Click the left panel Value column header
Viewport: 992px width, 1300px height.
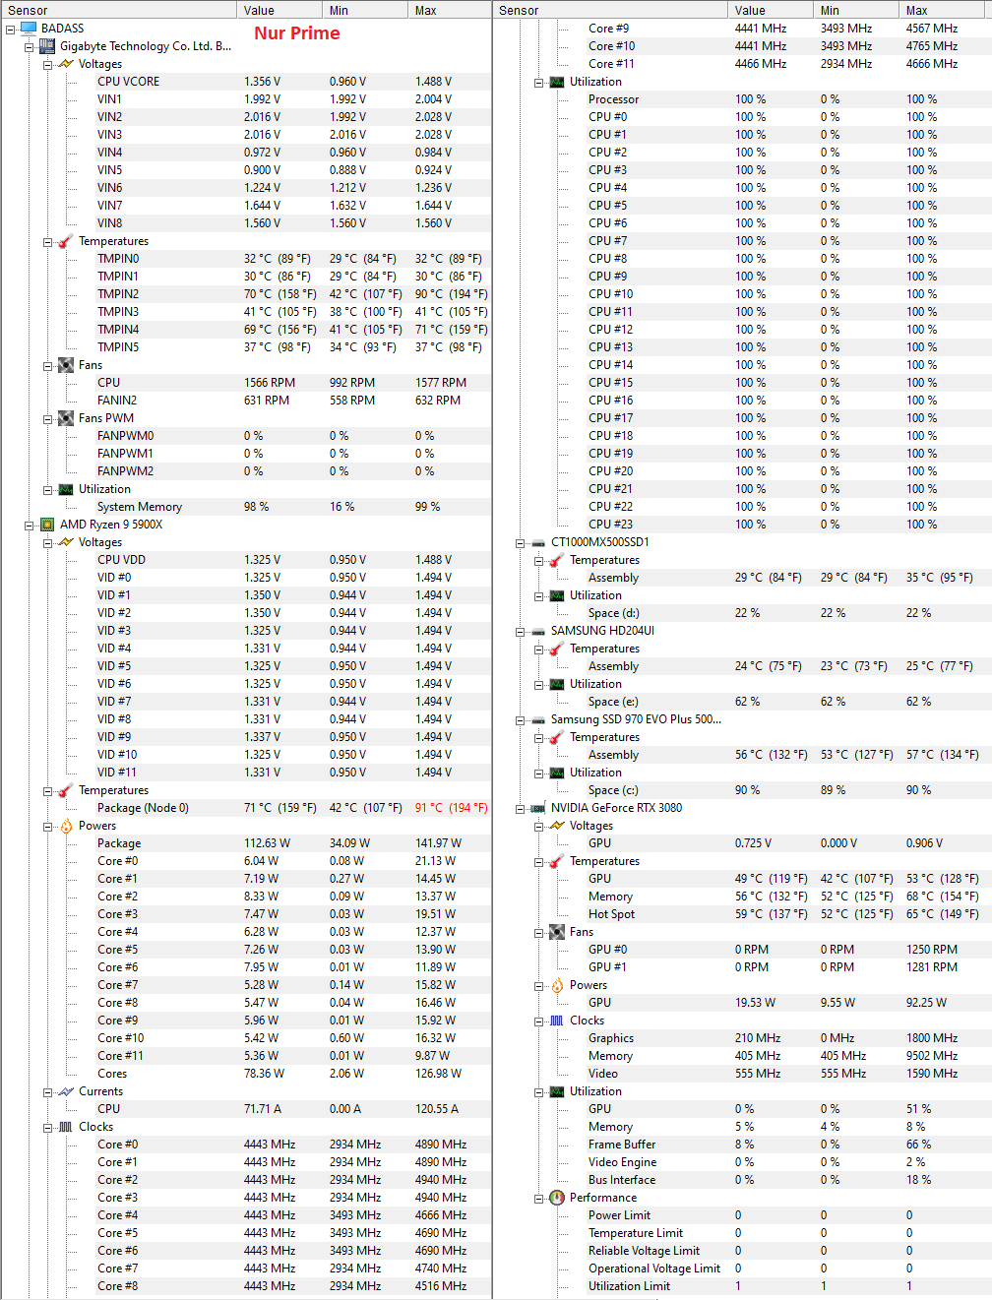tap(279, 10)
